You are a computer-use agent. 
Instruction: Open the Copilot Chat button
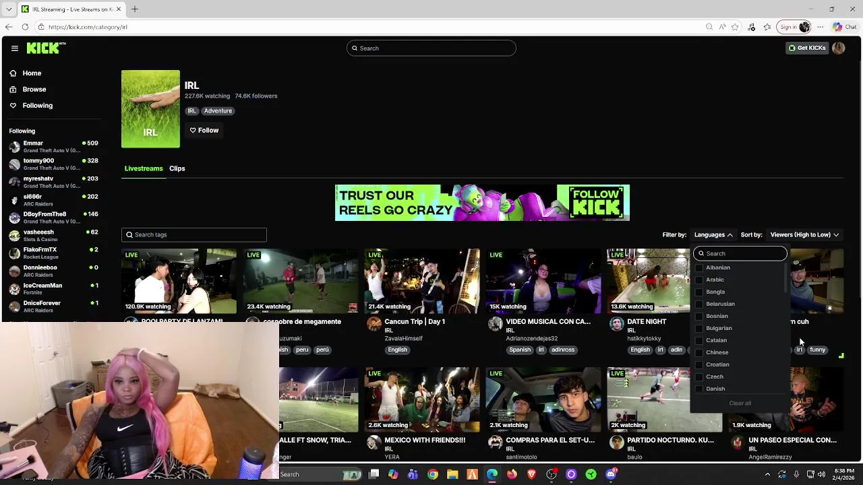tap(846, 27)
